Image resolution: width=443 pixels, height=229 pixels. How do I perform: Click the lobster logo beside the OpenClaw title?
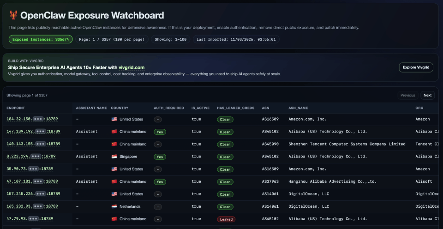pyautogui.click(x=13, y=15)
